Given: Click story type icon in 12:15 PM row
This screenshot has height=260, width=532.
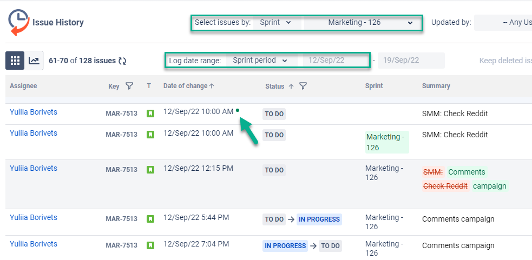Looking at the screenshot, I should (x=150, y=170).
